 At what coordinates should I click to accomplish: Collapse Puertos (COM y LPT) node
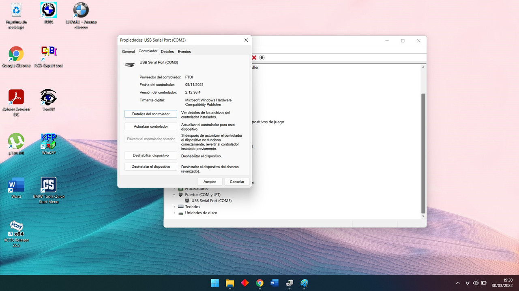[x=175, y=195]
